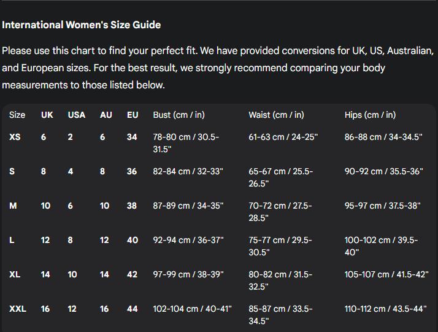Select the XS size row label

pos(15,137)
